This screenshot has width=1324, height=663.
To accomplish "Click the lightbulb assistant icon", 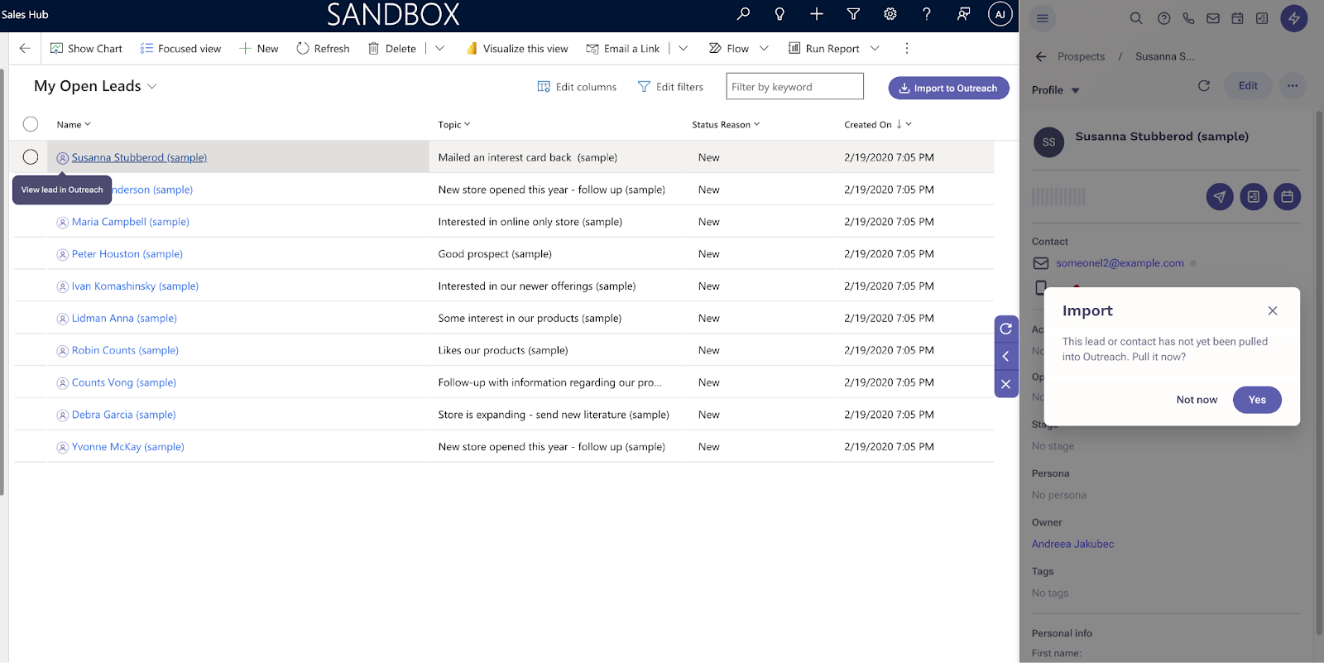I will (780, 14).
